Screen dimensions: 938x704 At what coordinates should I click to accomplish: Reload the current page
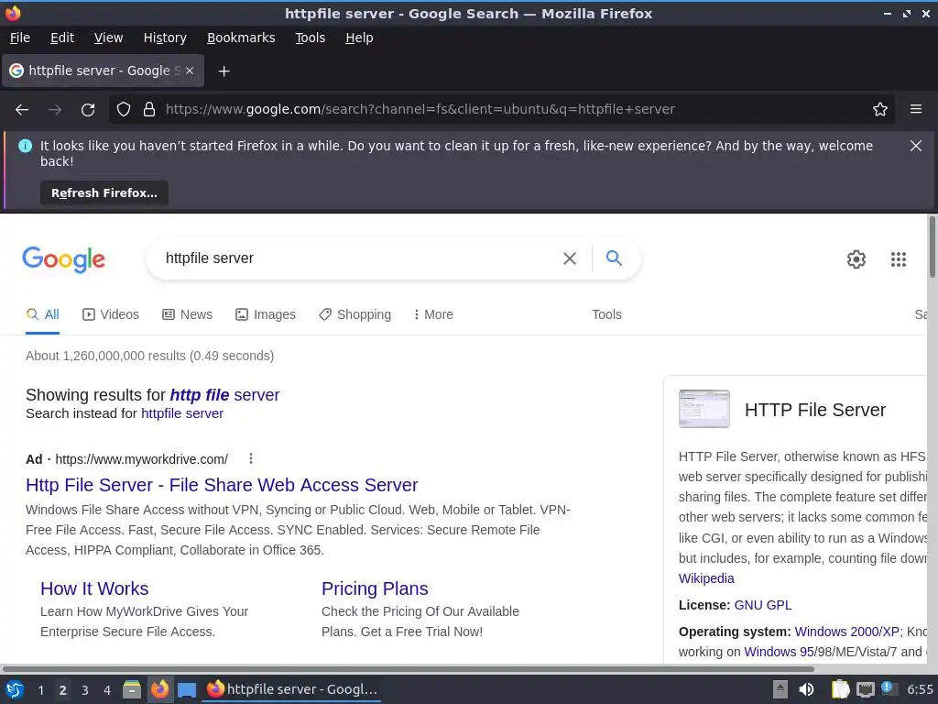pyautogui.click(x=88, y=110)
